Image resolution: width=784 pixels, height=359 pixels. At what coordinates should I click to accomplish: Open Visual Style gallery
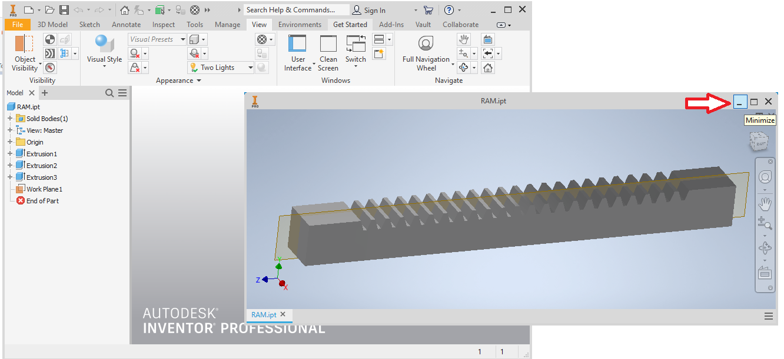click(x=104, y=51)
